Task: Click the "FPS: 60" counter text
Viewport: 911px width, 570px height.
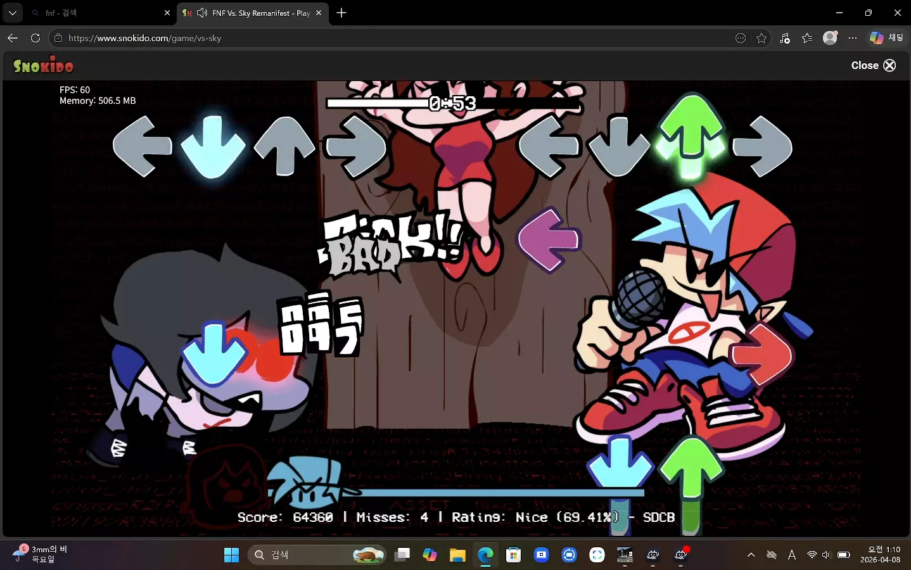Action: (75, 90)
